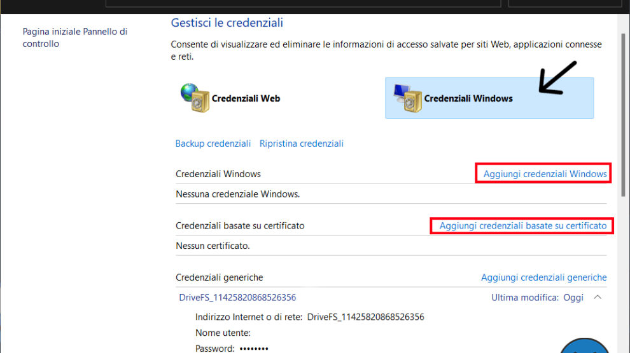Click the Credenziali Windows section header text
The height and width of the screenshot is (353, 630).
coord(218,174)
